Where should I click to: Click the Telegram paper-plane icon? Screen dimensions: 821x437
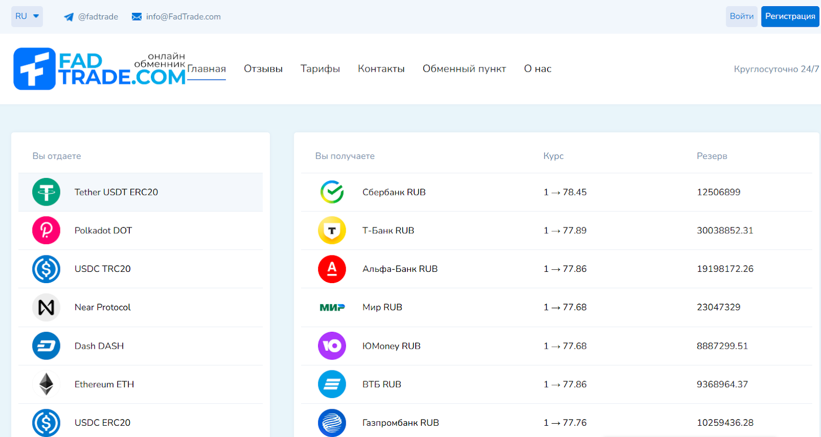[69, 17]
